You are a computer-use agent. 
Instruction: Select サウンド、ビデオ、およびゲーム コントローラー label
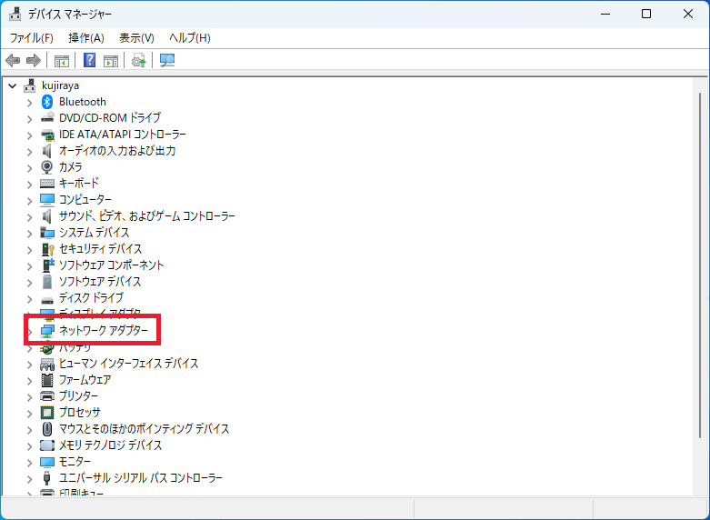pyautogui.click(x=147, y=216)
